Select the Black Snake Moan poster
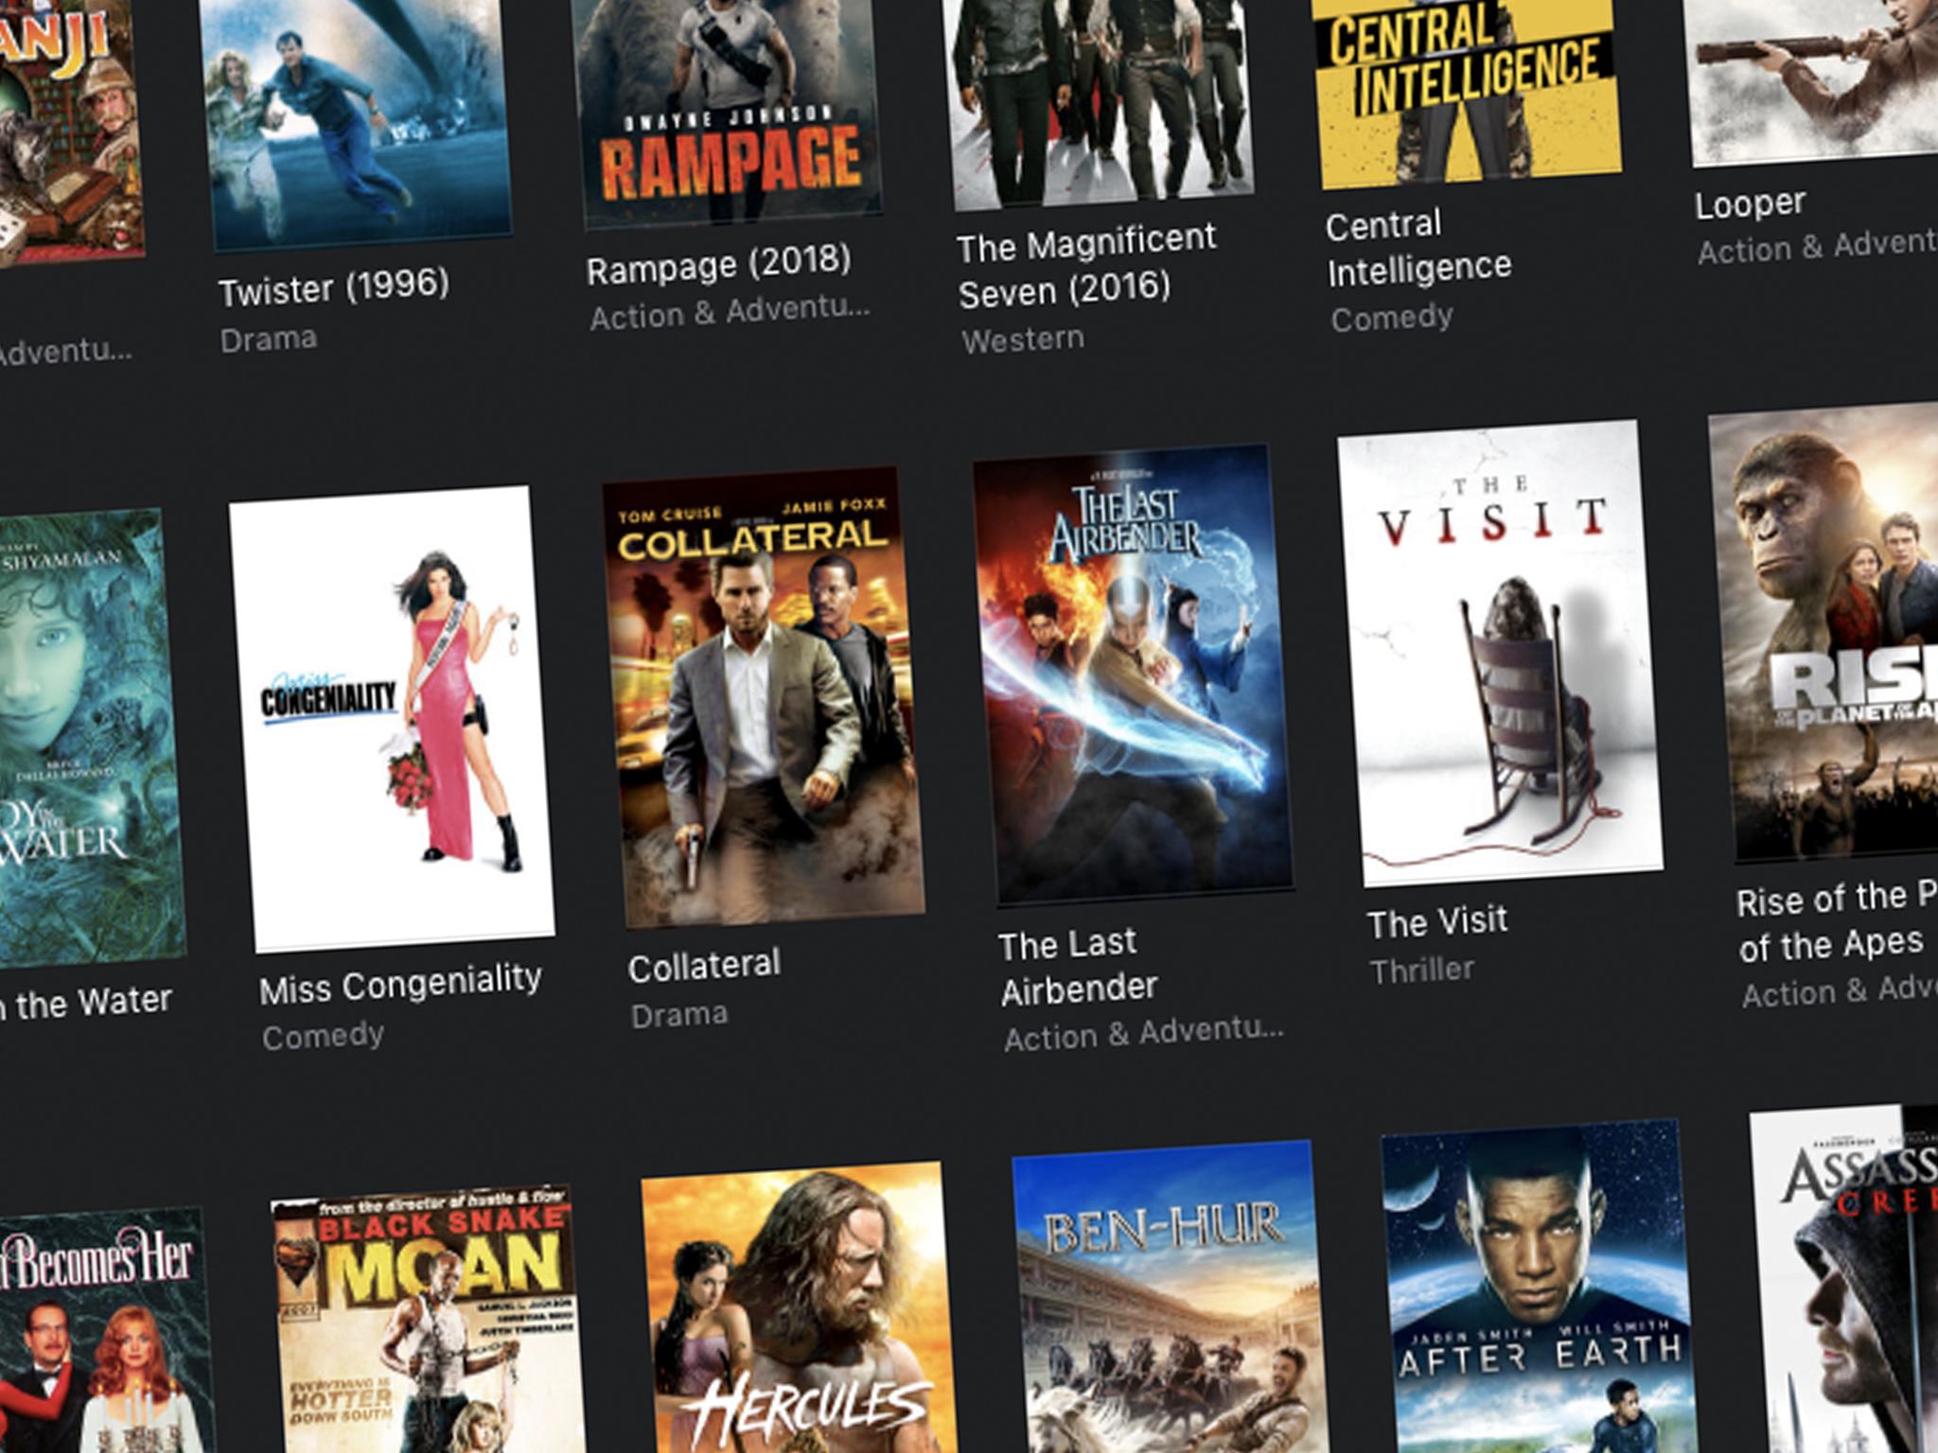The height and width of the screenshot is (1453, 1938). (431, 1321)
